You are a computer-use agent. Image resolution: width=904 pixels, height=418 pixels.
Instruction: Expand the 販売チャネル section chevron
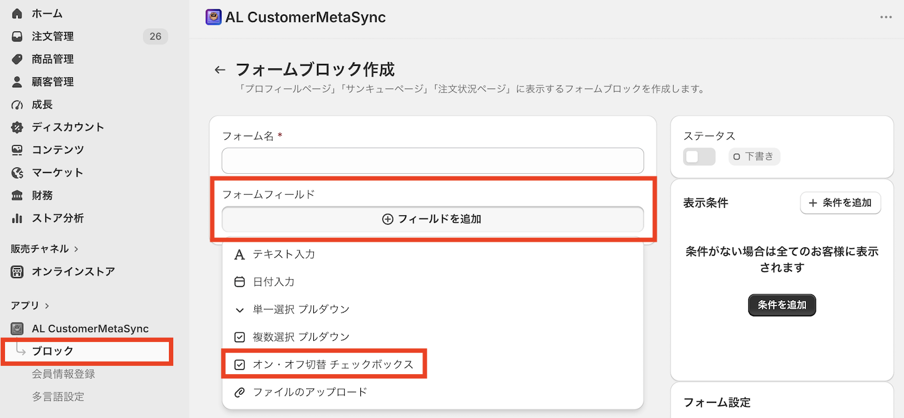coord(76,249)
